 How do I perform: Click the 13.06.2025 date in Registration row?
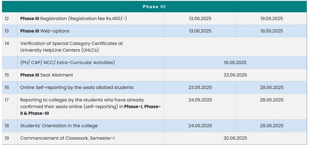click(x=200, y=19)
